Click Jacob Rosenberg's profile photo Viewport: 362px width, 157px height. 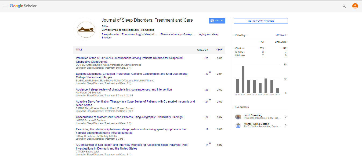[x=238, y=117]
